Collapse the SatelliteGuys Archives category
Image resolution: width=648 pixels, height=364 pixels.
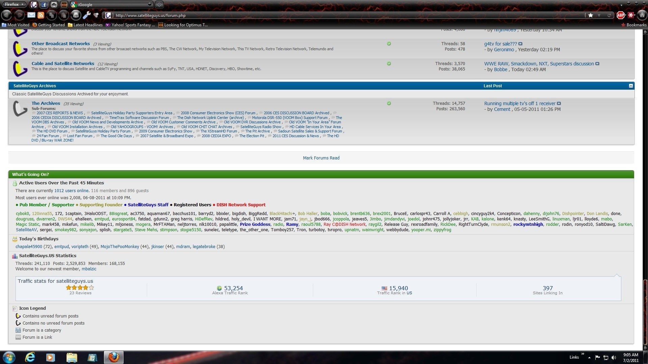pyautogui.click(x=631, y=86)
